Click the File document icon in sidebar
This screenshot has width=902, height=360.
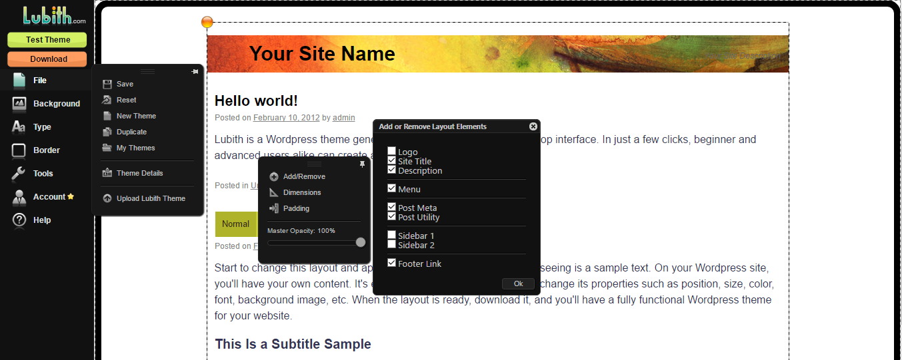(19, 80)
